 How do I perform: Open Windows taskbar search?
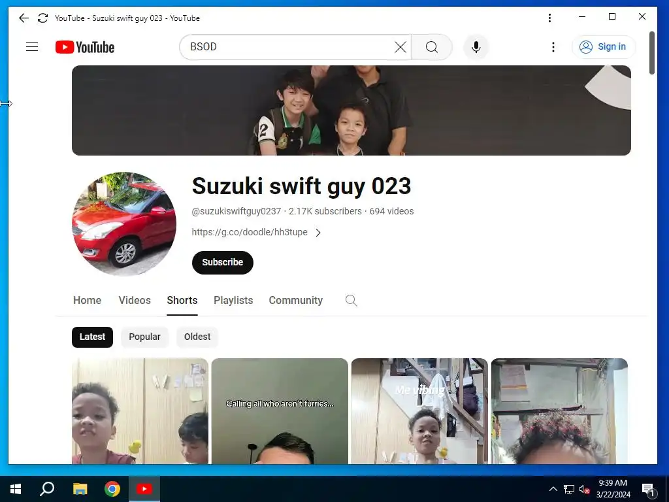(x=47, y=489)
